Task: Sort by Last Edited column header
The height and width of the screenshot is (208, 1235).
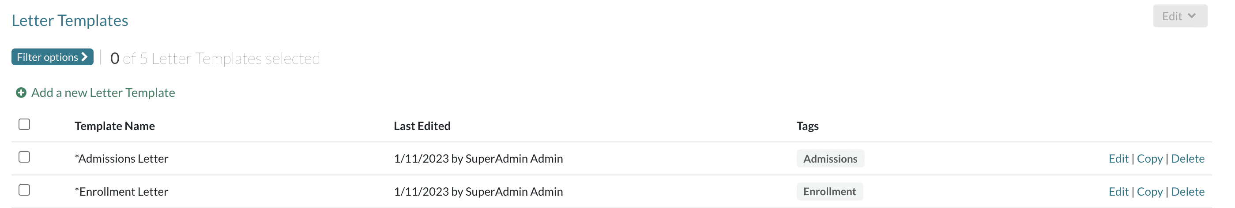Action: pyautogui.click(x=422, y=126)
